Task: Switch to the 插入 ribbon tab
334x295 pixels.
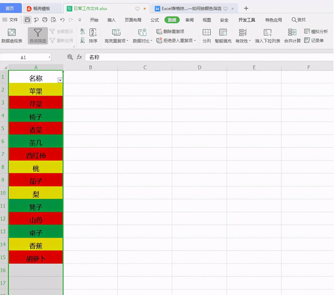Action: [x=111, y=20]
